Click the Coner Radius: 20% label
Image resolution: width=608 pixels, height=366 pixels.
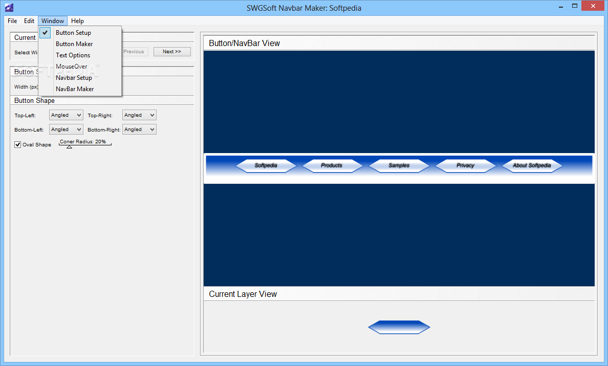pyautogui.click(x=82, y=141)
